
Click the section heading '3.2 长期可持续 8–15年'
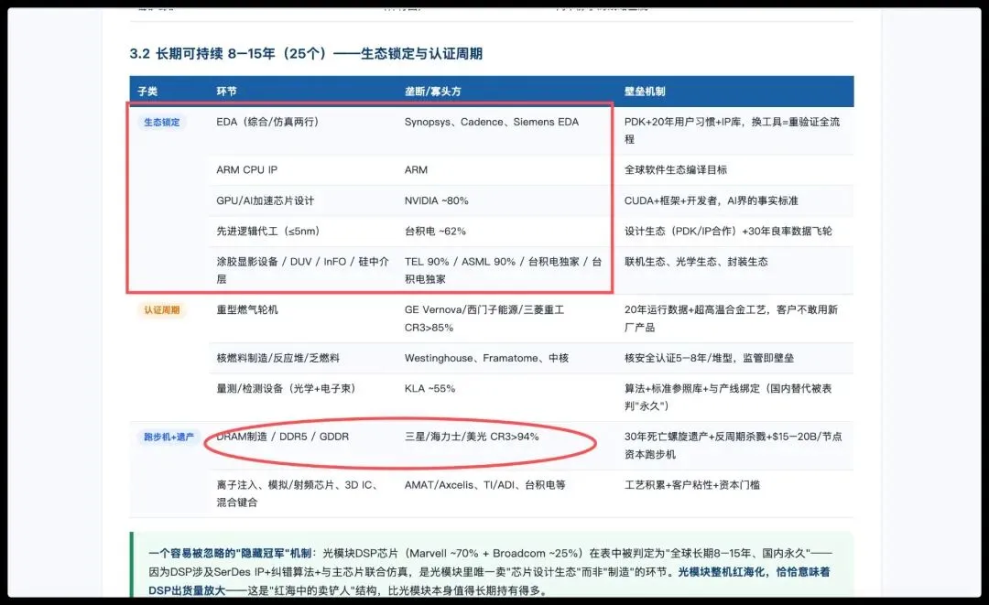coord(306,54)
